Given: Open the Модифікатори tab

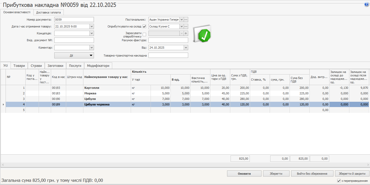Looking at the screenshot, I should 98,66.
